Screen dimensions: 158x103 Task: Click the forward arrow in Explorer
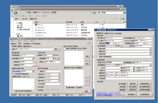(19, 13)
